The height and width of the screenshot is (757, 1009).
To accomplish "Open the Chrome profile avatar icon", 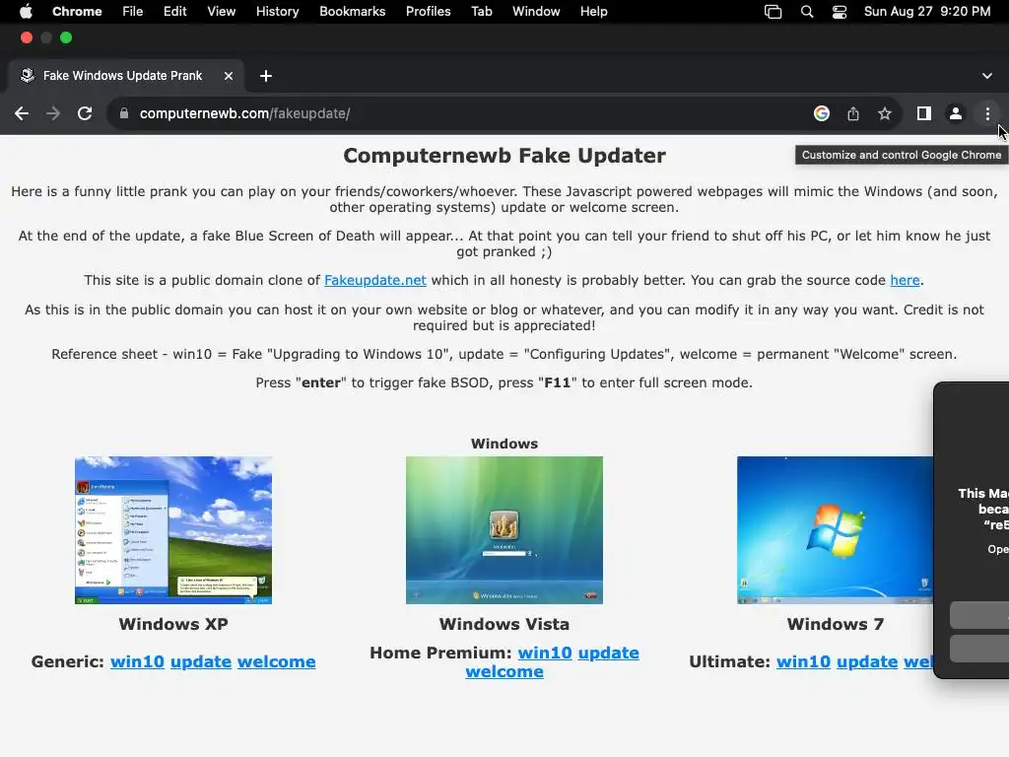I will tap(956, 114).
